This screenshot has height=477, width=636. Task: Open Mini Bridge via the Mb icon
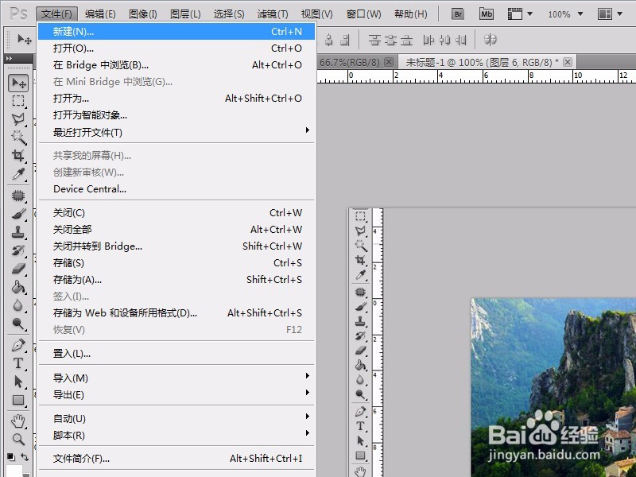tap(486, 13)
